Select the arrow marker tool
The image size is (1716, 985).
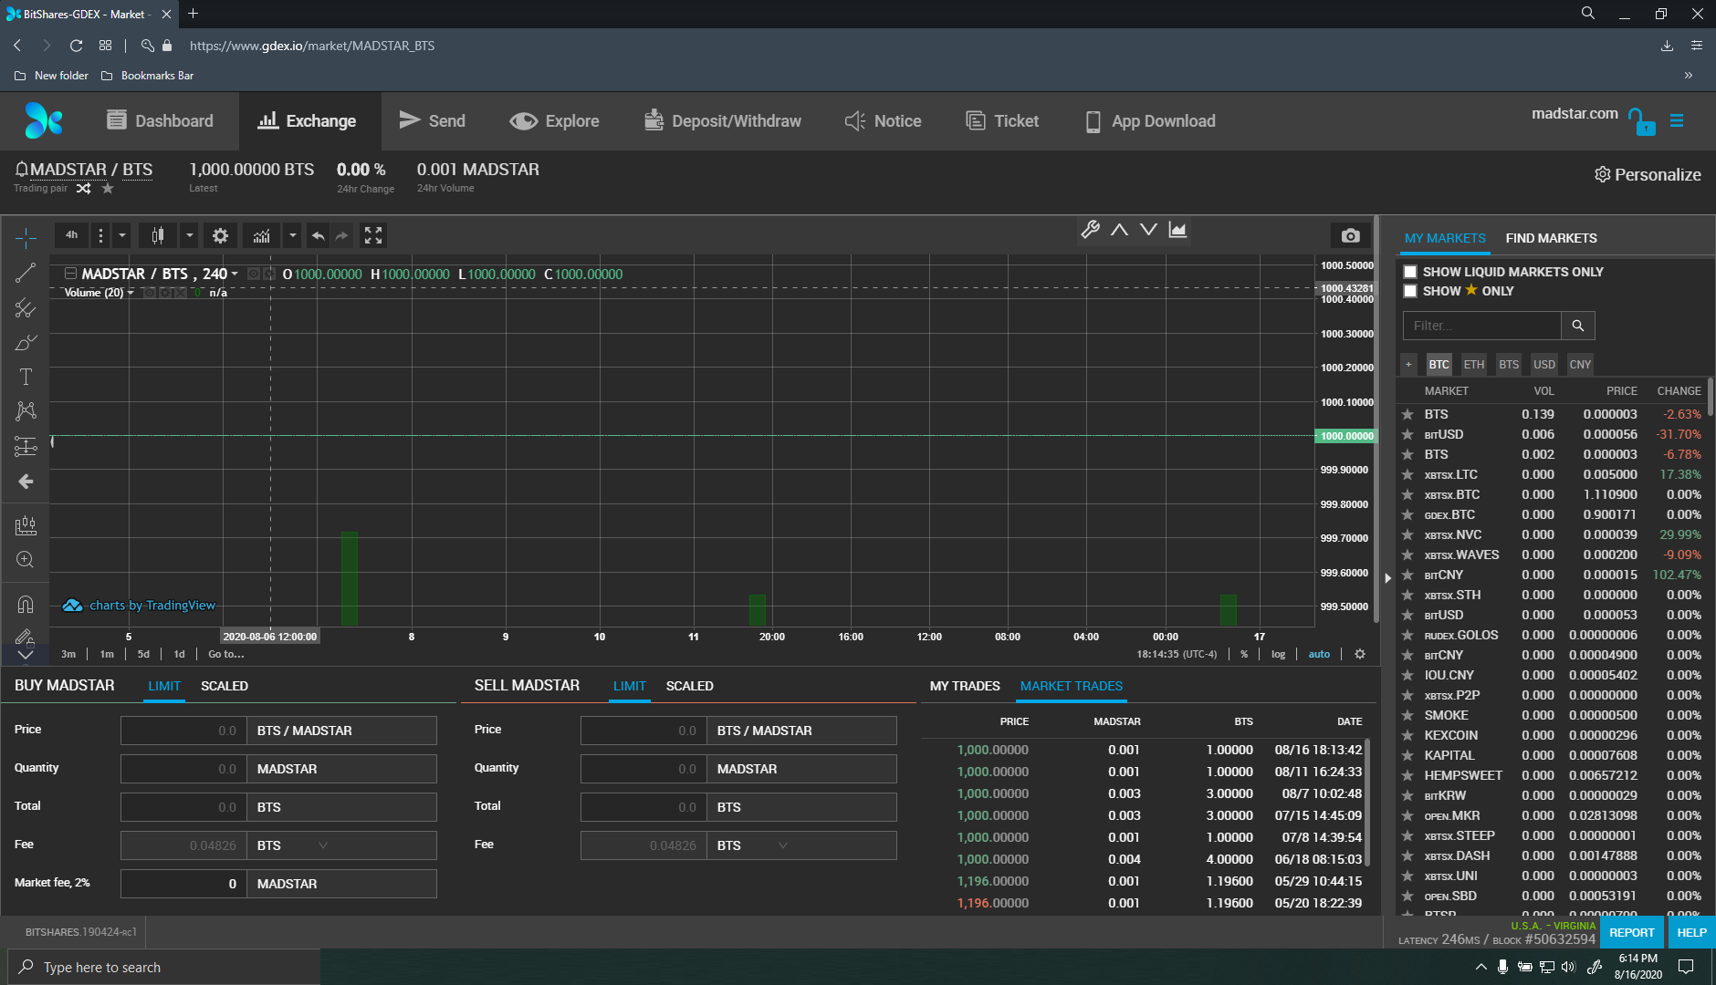point(26,481)
